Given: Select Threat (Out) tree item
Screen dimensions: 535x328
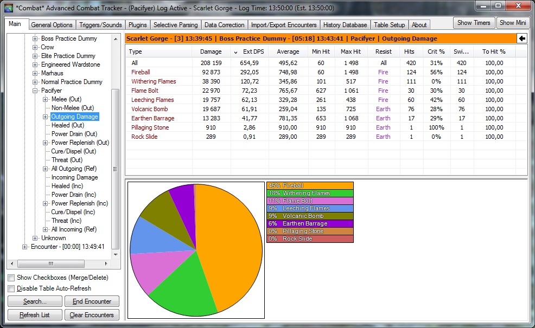Looking at the screenshot, I should click(x=67, y=160).
